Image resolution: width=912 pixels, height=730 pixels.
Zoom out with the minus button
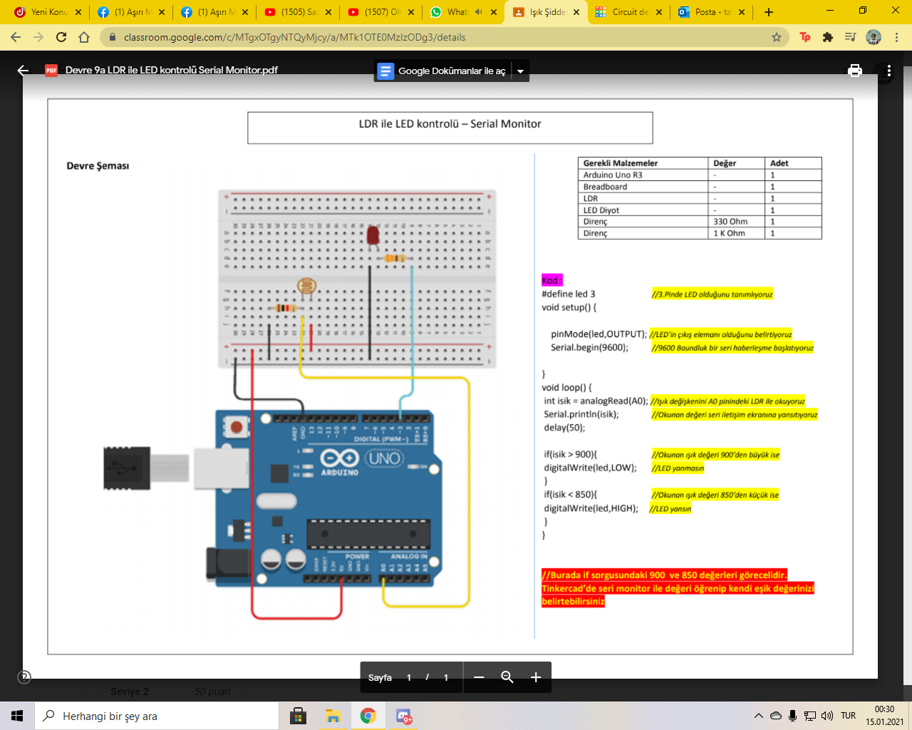click(479, 677)
